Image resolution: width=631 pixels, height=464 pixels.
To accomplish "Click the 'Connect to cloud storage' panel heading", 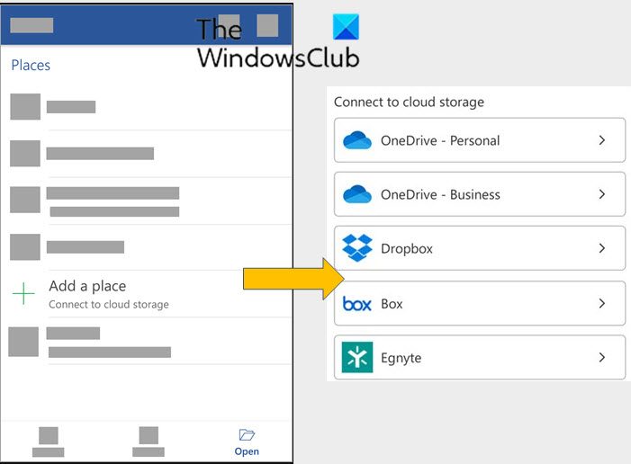I will pyautogui.click(x=409, y=103).
